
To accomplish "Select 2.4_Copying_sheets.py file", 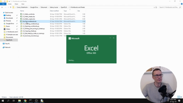I will pyautogui.click(x=29, y=31).
